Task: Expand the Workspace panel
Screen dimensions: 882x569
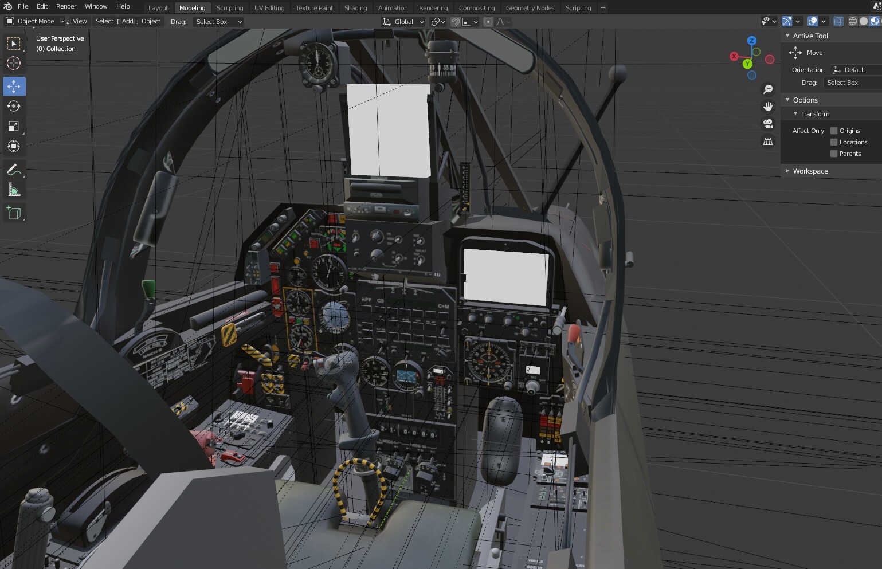Action: point(787,171)
